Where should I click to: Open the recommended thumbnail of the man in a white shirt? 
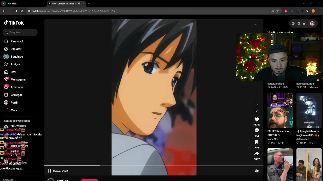(x=280, y=165)
